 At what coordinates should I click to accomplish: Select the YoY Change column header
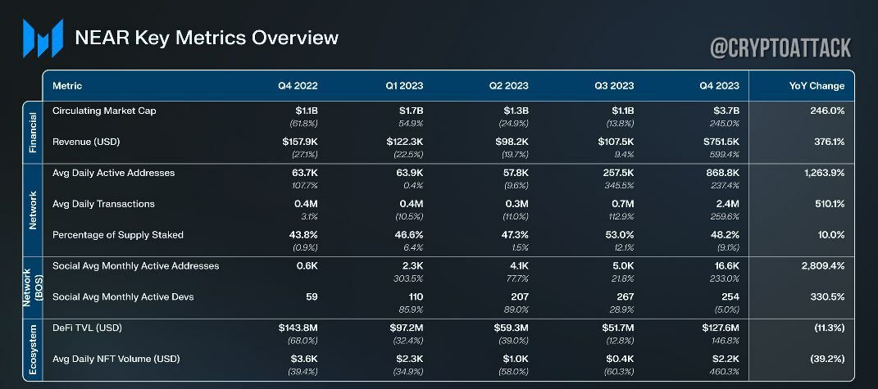tap(816, 86)
